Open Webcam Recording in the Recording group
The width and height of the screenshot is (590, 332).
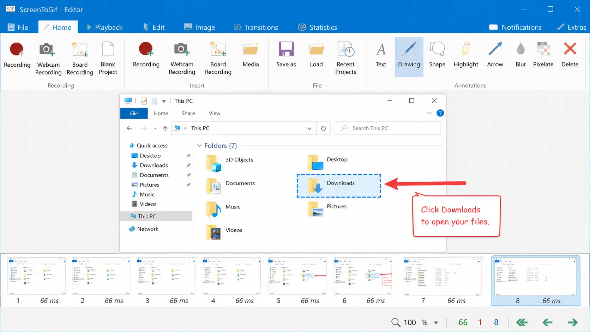(48, 59)
